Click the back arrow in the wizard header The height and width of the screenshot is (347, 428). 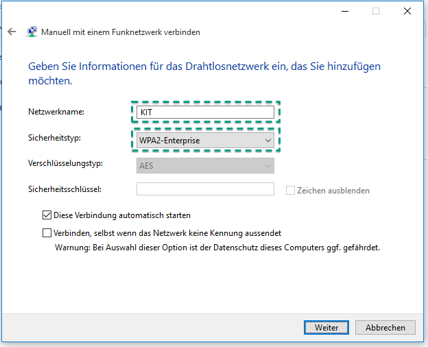tap(12, 32)
